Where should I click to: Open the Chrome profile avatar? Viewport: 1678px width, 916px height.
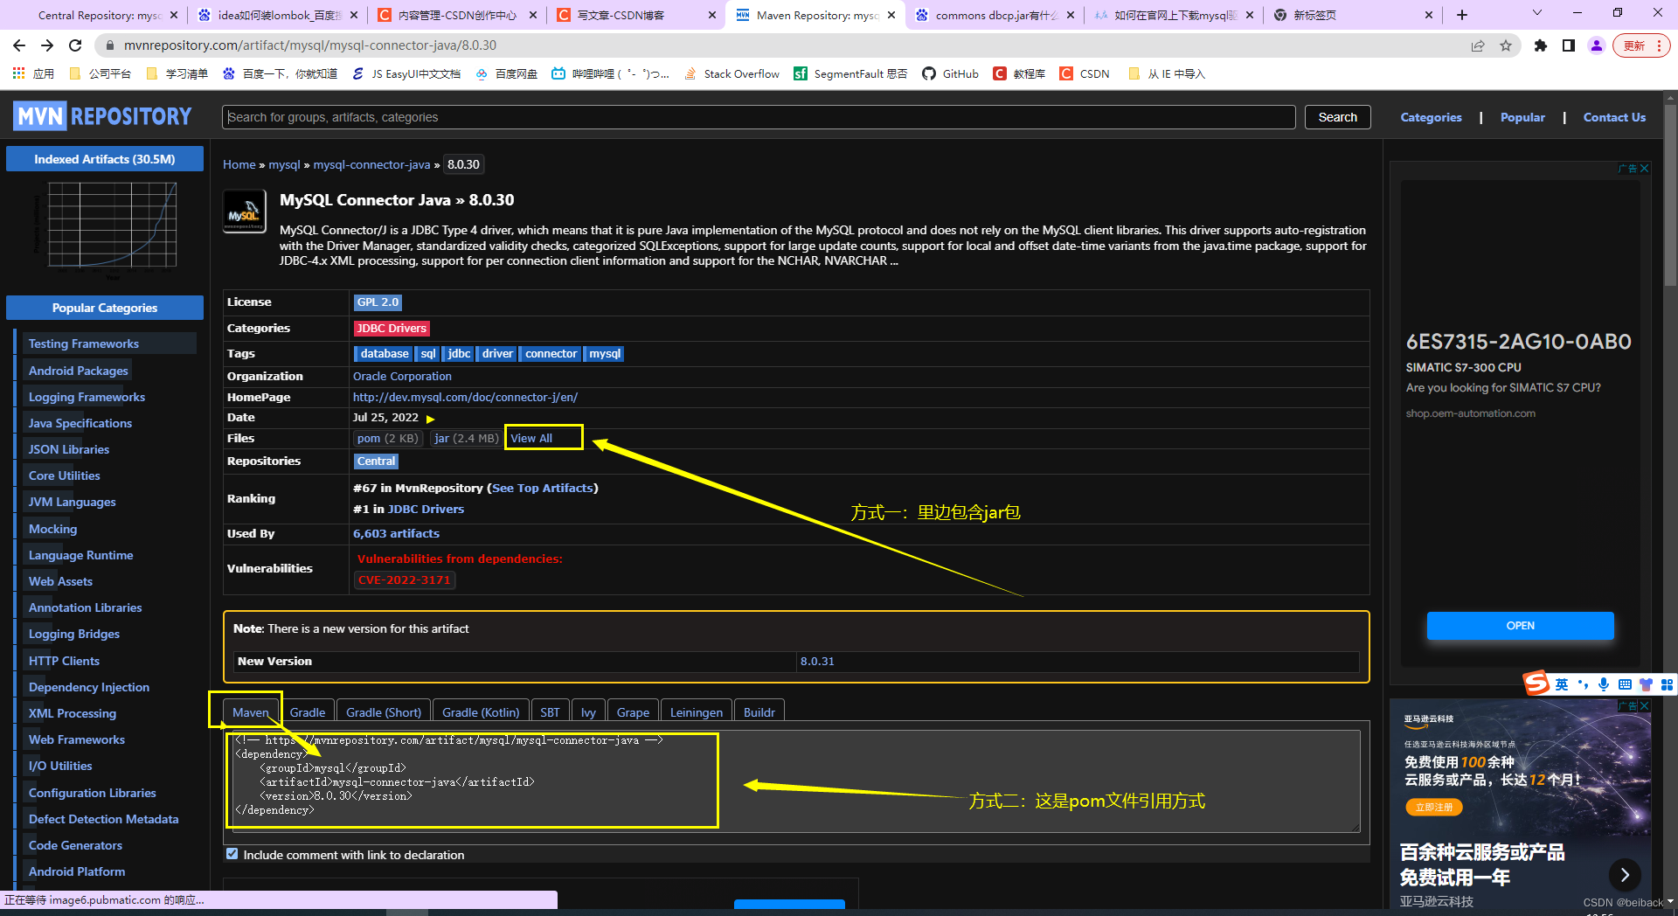tap(1597, 45)
